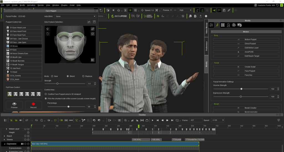Adjust the Viseme Strength slider handle
The width and height of the screenshot is (284, 152).
241,89
